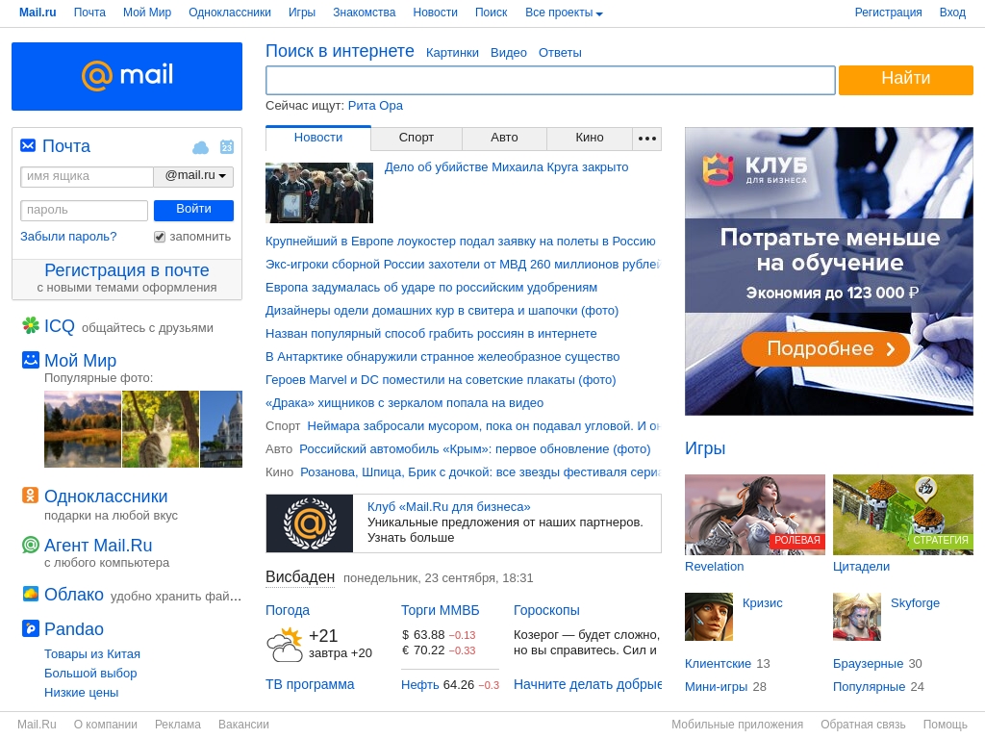Image resolution: width=985 pixels, height=739 pixels.
Task: Open Клиентские games category
Action: point(718,664)
